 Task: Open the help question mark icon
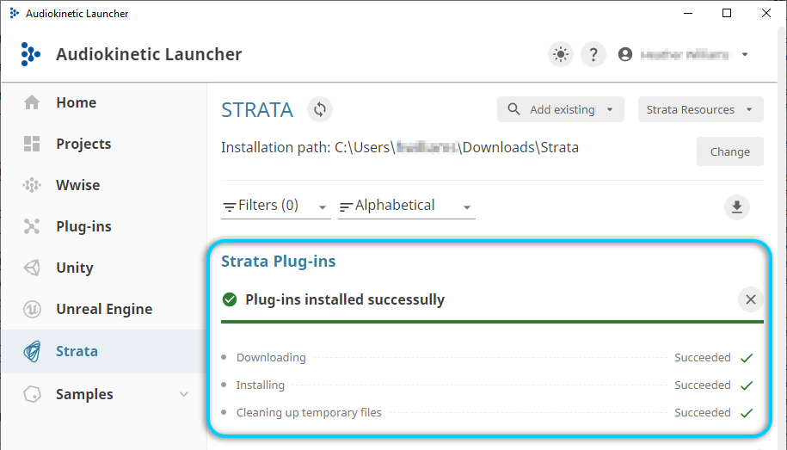click(x=593, y=55)
